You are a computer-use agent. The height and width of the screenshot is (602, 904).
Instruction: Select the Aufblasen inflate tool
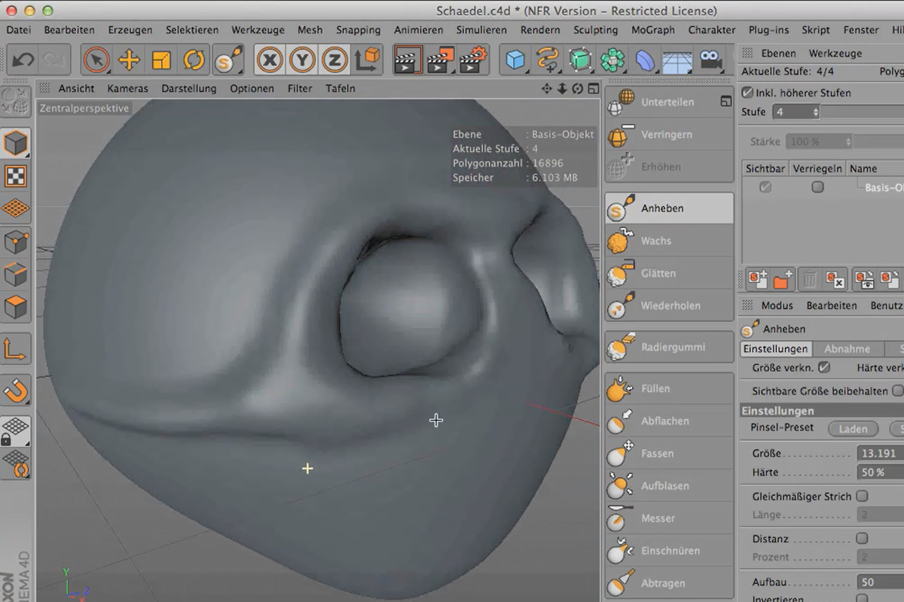tap(667, 485)
